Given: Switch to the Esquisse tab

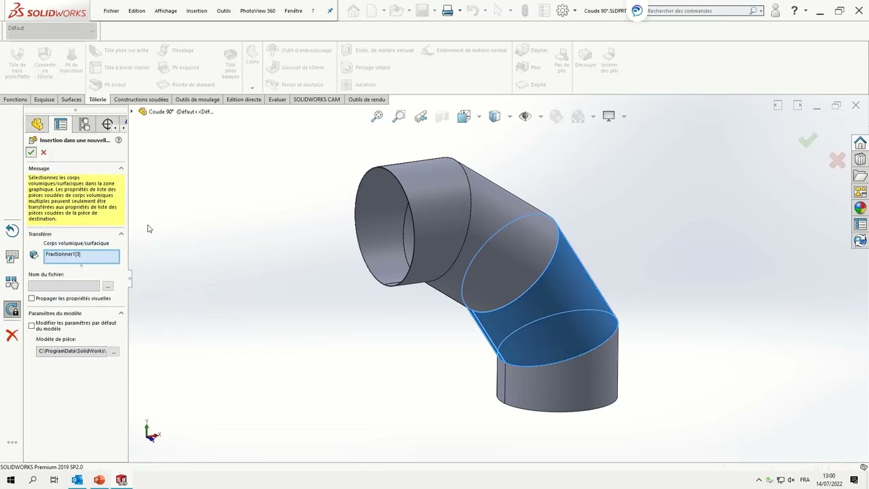Looking at the screenshot, I should coord(44,99).
